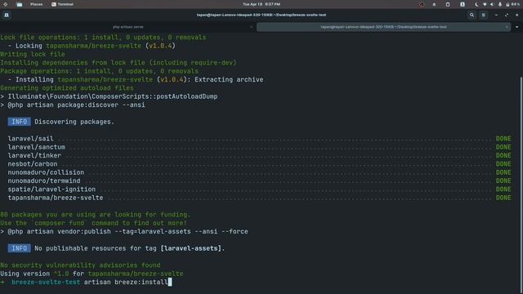Click 'Generating optimized autoload files' line
The image size is (523, 294).
(67, 88)
